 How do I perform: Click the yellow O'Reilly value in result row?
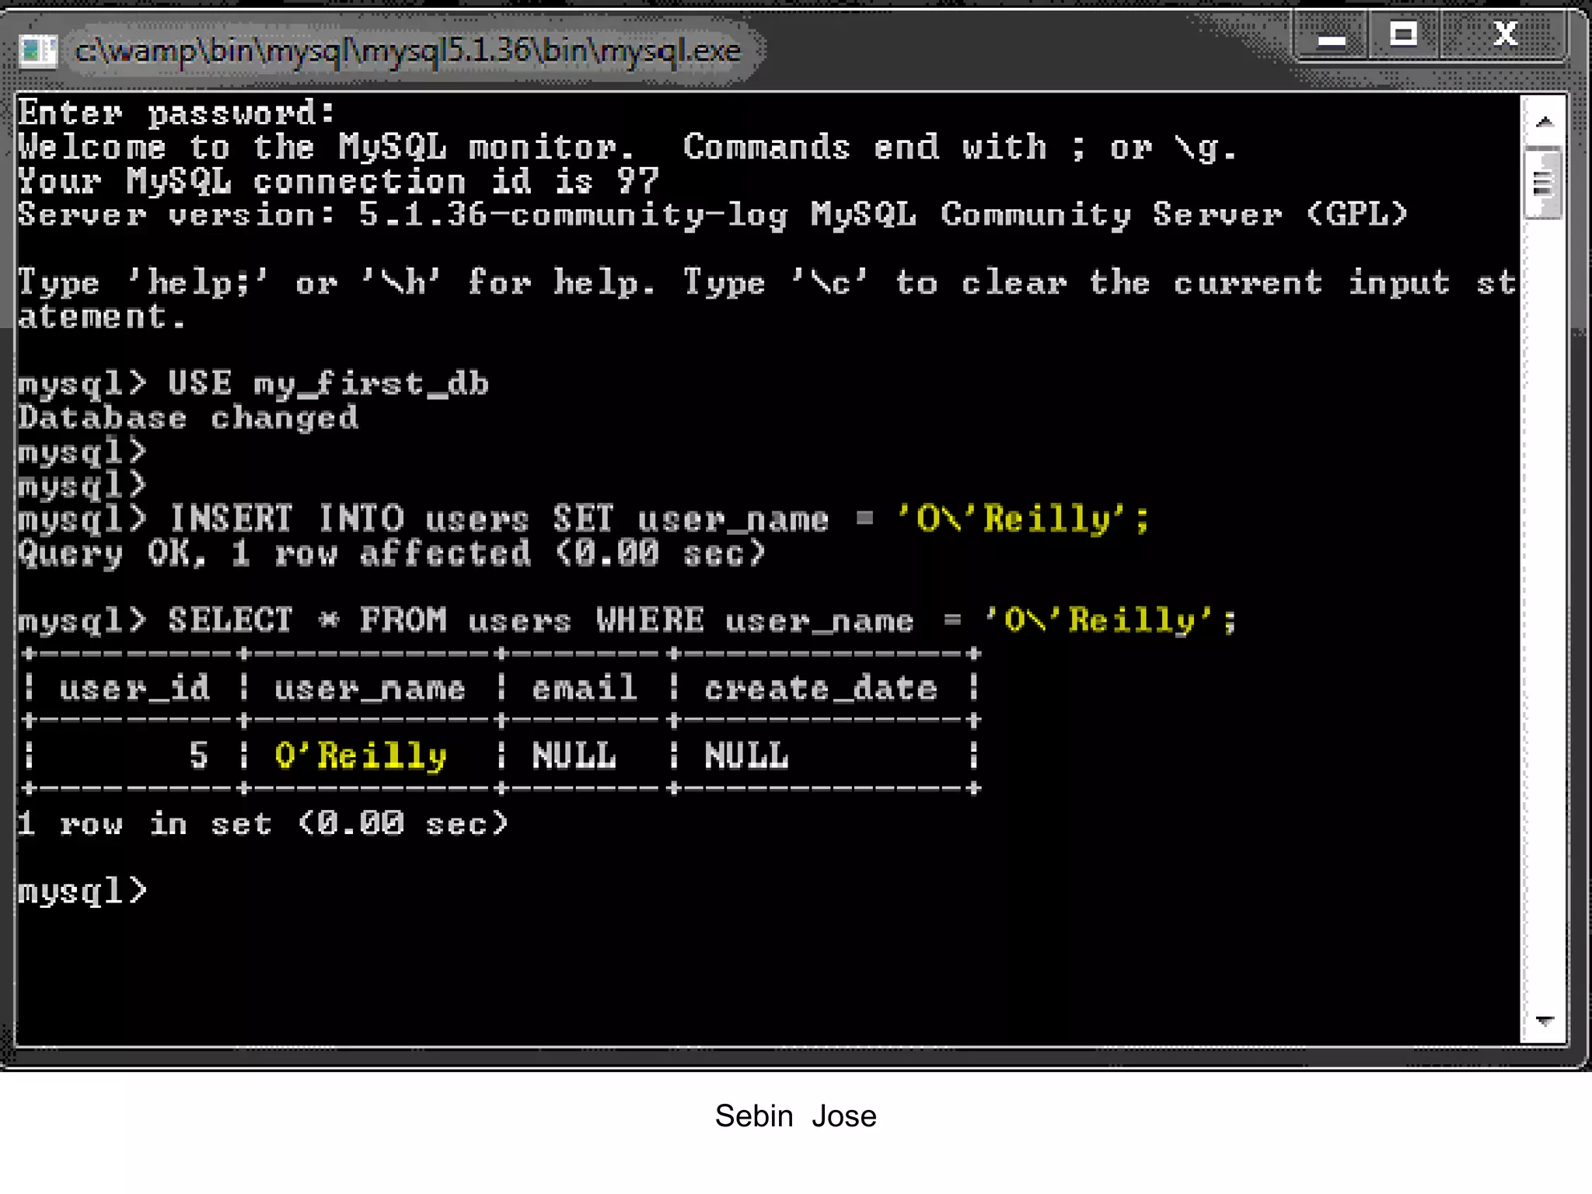pyautogui.click(x=361, y=756)
